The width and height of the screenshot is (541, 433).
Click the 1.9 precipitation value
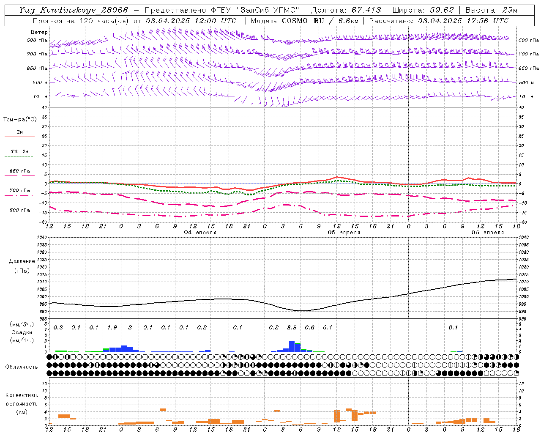point(112,327)
